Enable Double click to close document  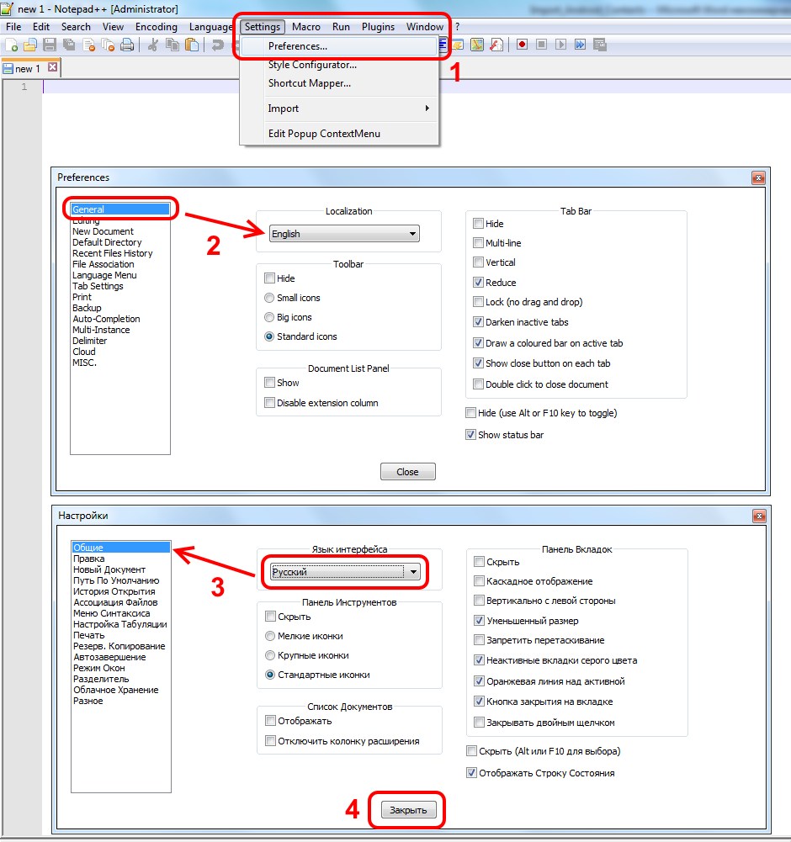coord(478,384)
